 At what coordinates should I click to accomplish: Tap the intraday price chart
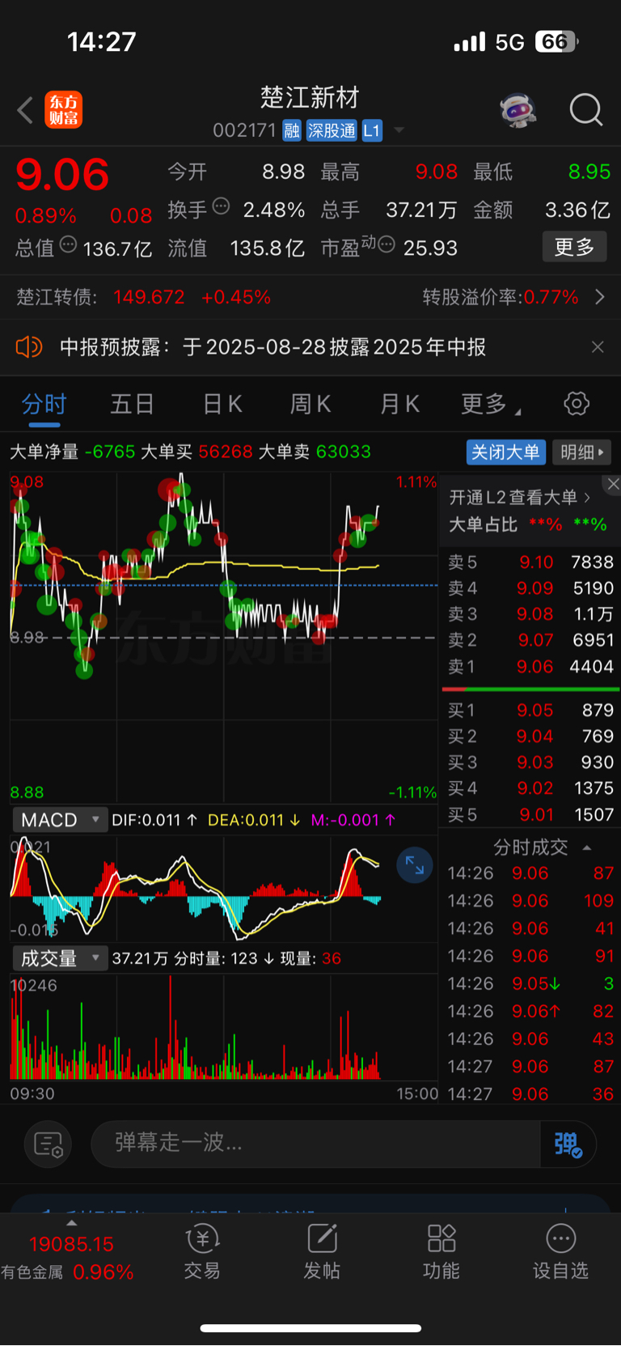point(224,637)
